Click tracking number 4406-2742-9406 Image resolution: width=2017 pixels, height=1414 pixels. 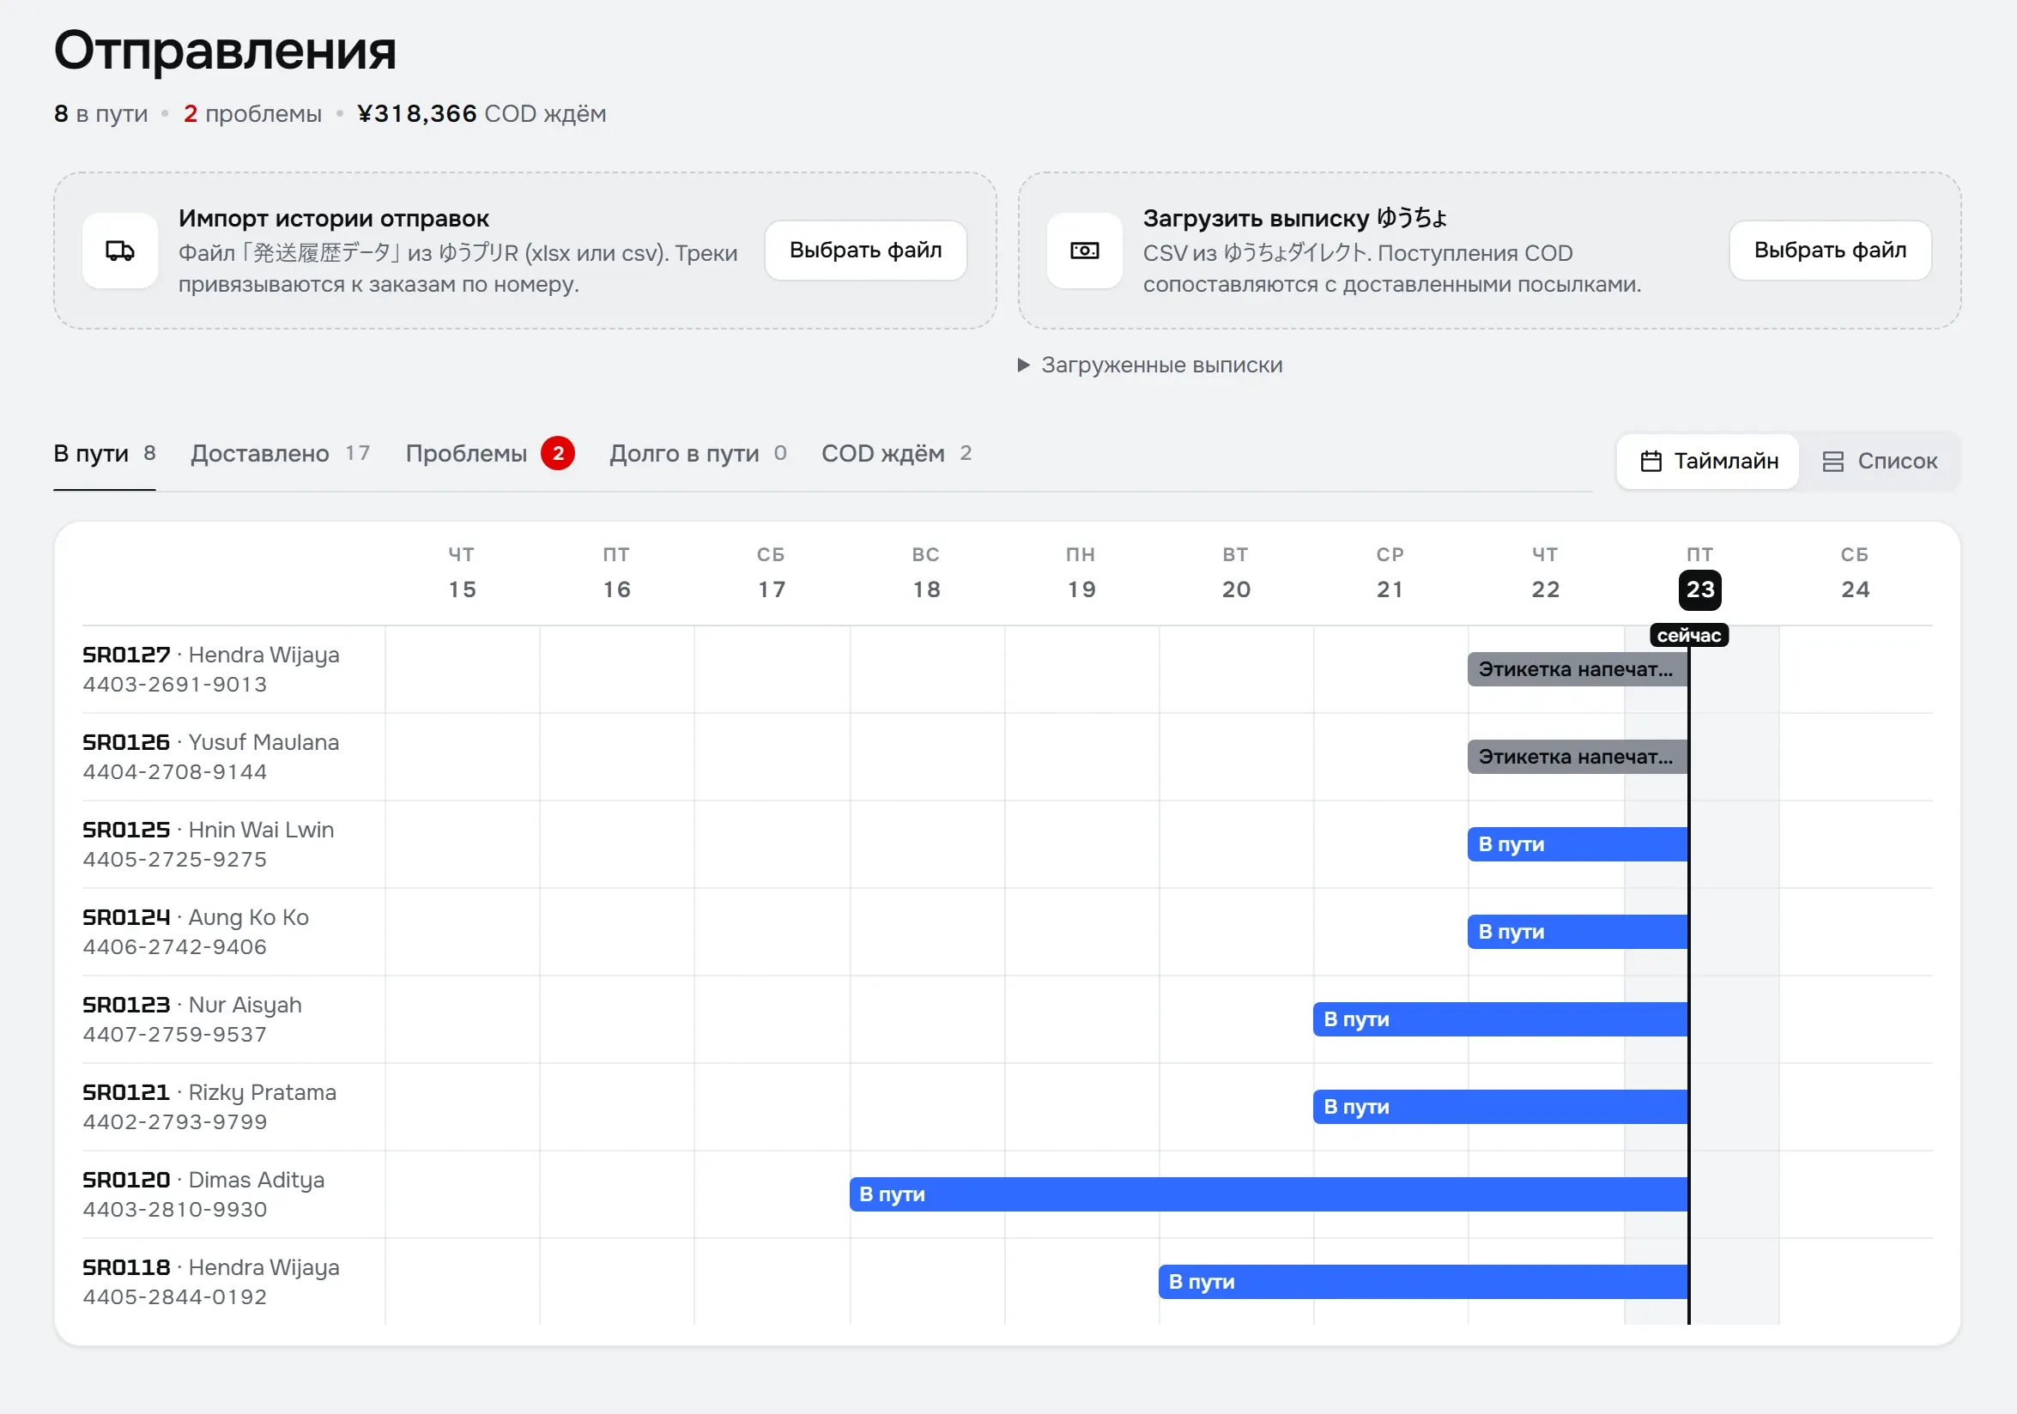coord(175,946)
